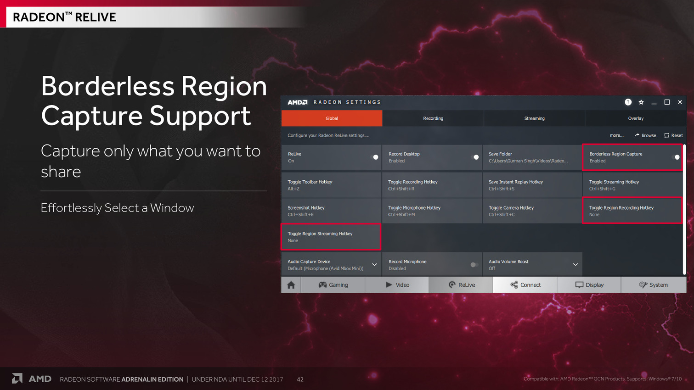Image resolution: width=694 pixels, height=390 pixels.
Task: Toggle the ReLive On switch
Action: [374, 157]
